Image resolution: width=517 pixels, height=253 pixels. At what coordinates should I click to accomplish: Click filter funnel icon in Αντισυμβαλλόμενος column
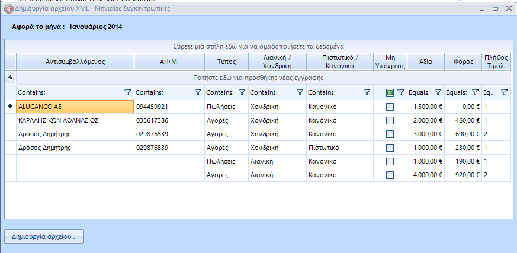127,92
